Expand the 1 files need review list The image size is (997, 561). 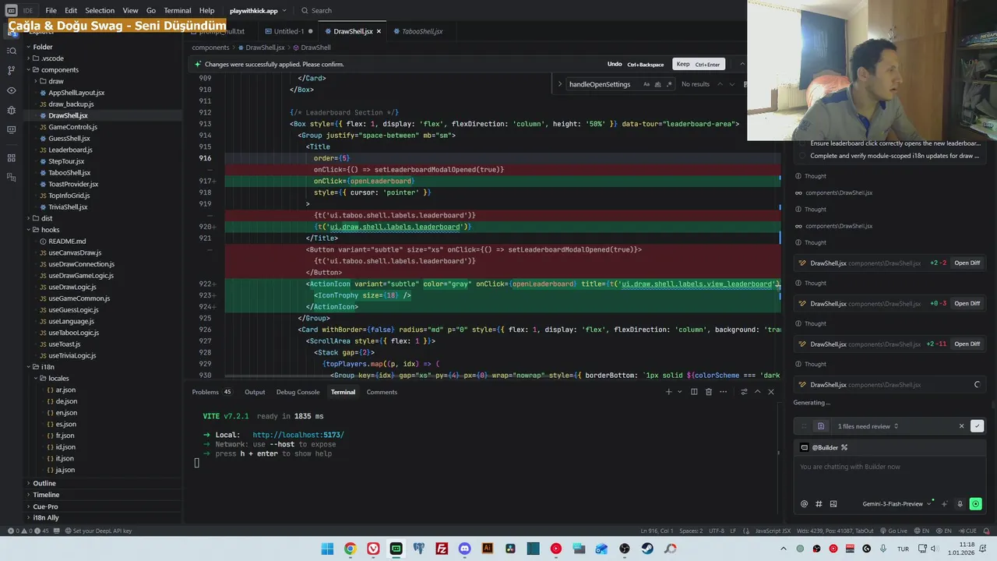pyautogui.click(x=868, y=426)
